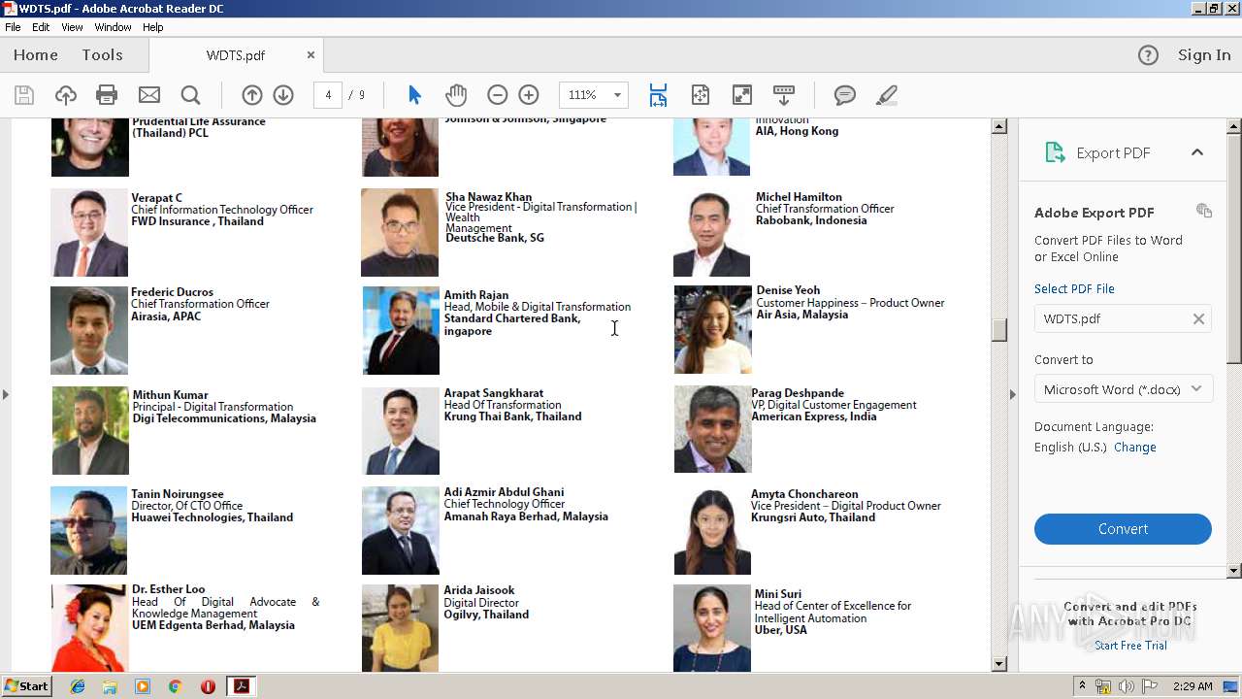Viewport: 1242px width, 699px height.
Task: Open the Help menu
Action: pyautogui.click(x=153, y=27)
